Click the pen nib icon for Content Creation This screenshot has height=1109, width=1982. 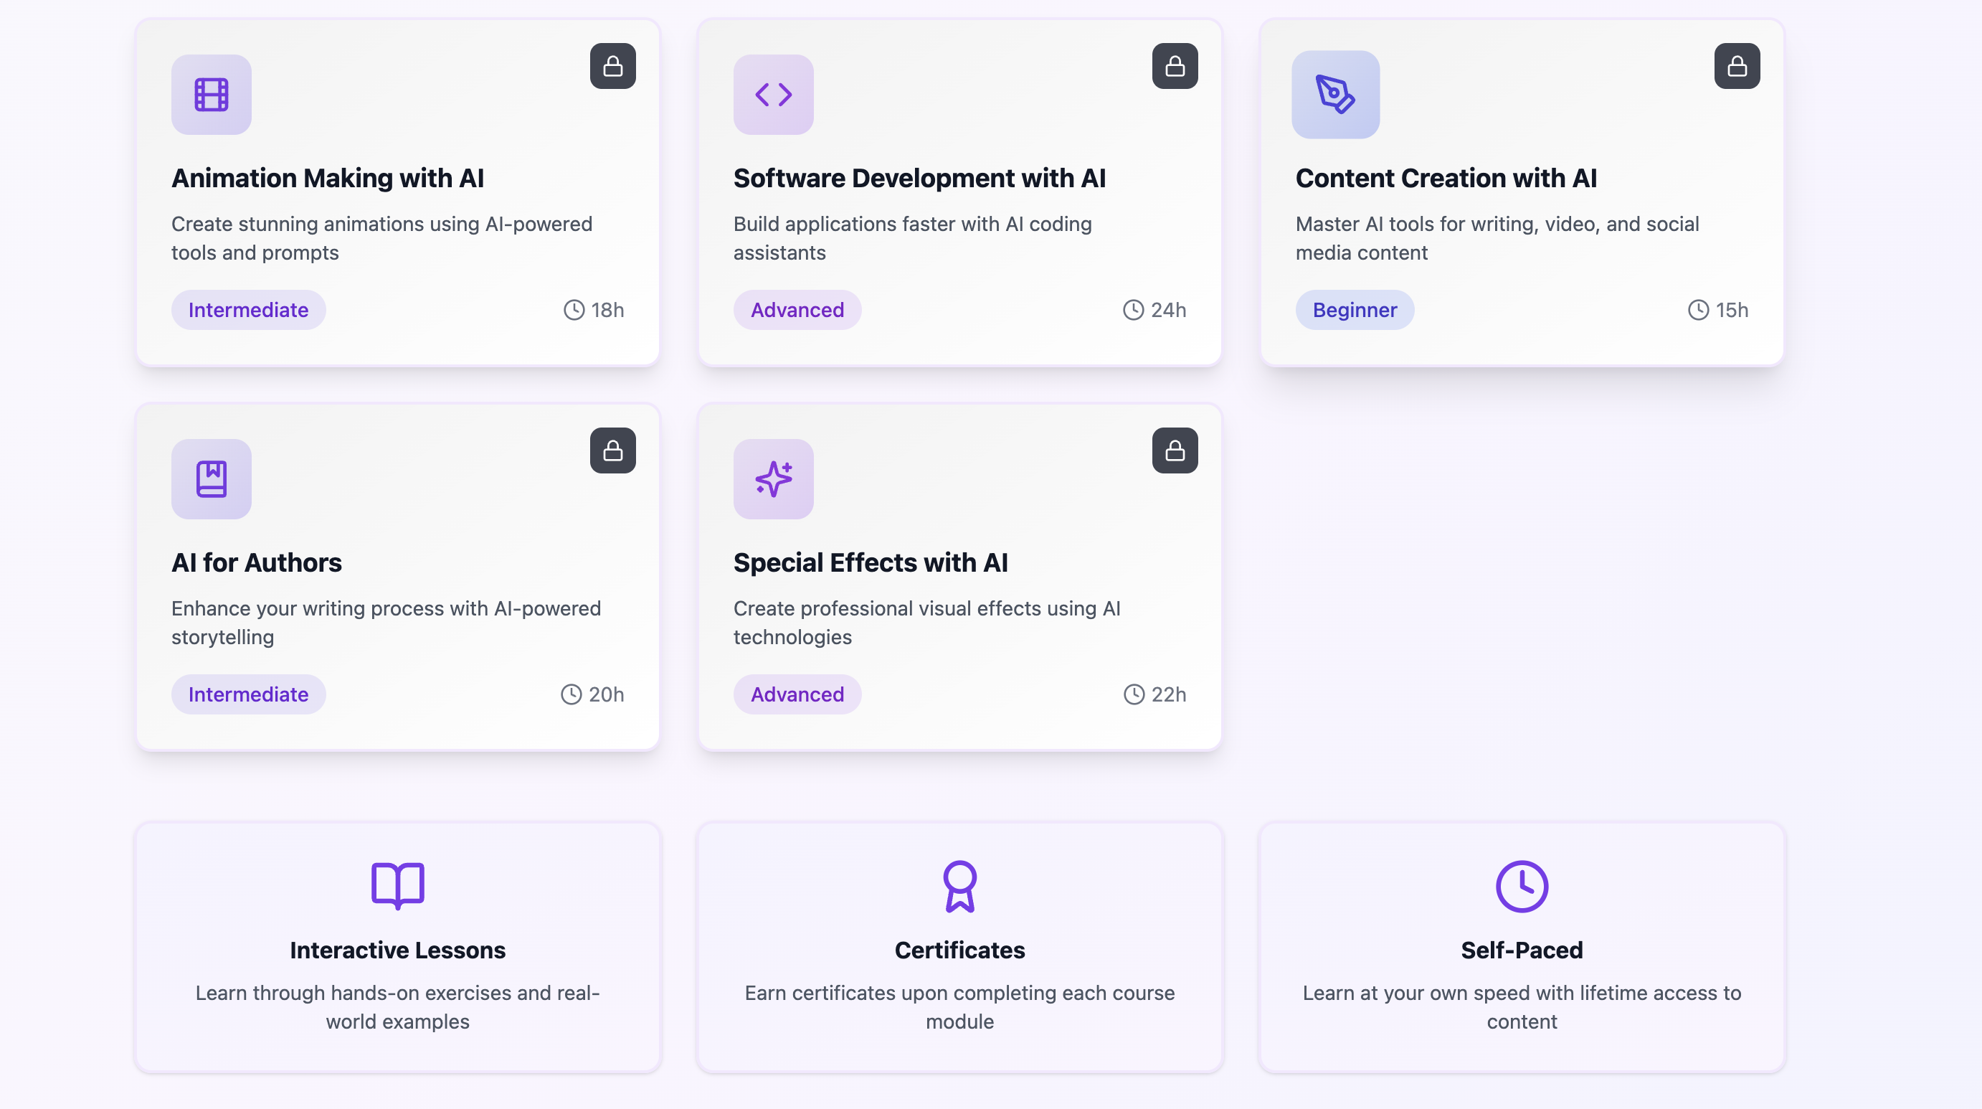point(1335,95)
